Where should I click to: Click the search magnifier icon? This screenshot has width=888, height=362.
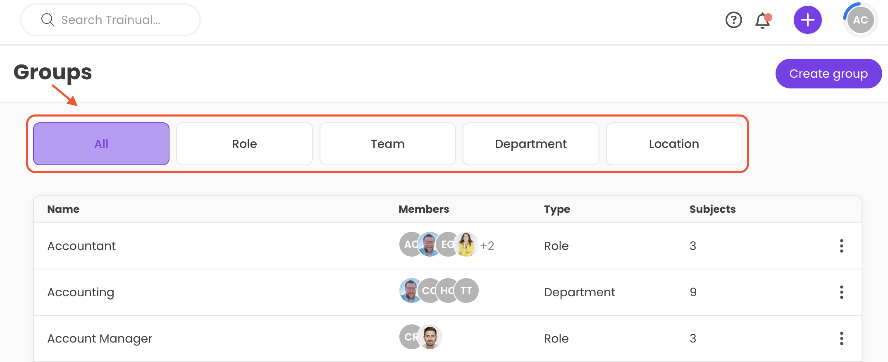(x=48, y=20)
